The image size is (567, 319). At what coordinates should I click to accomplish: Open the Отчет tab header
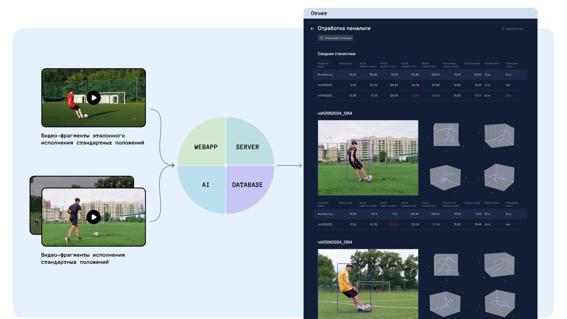click(421, 13)
